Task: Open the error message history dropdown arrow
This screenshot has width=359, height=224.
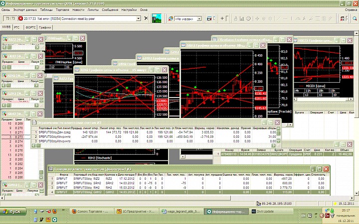Action: (x=138, y=18)
